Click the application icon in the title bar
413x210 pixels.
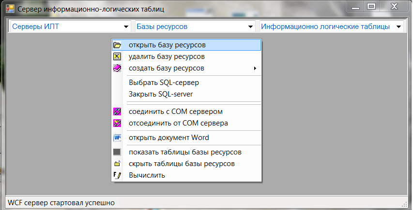coord(10,9)
